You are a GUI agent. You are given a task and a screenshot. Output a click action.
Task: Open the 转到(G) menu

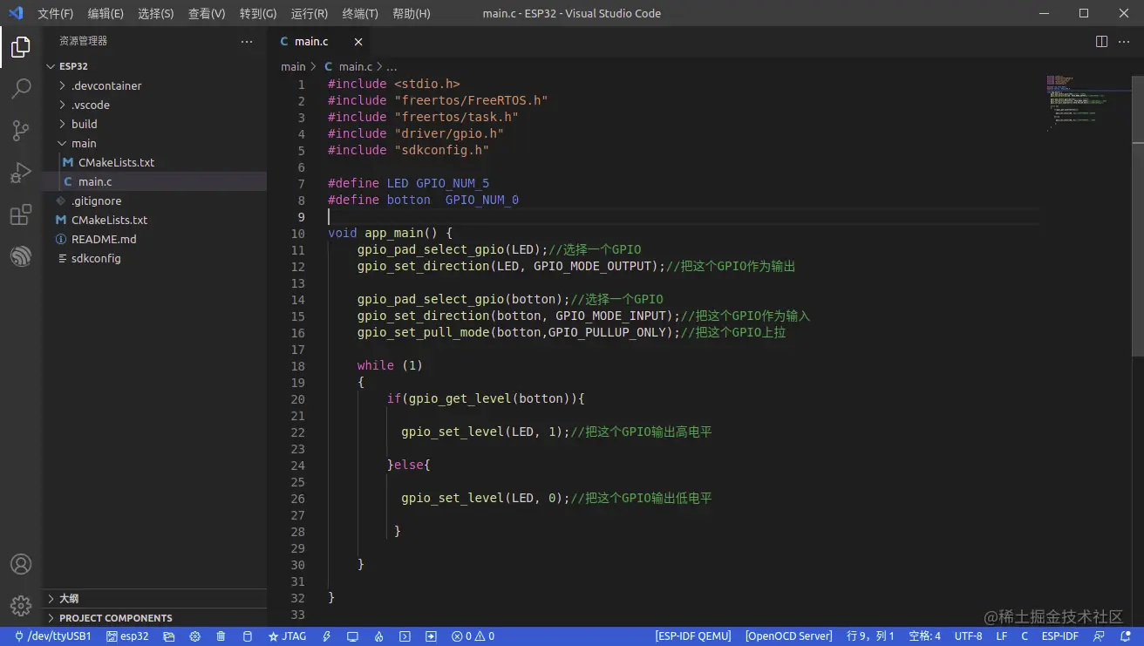tap(258, 13)
